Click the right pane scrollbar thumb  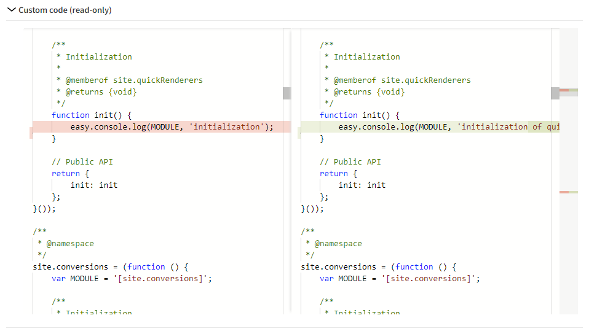555,93
